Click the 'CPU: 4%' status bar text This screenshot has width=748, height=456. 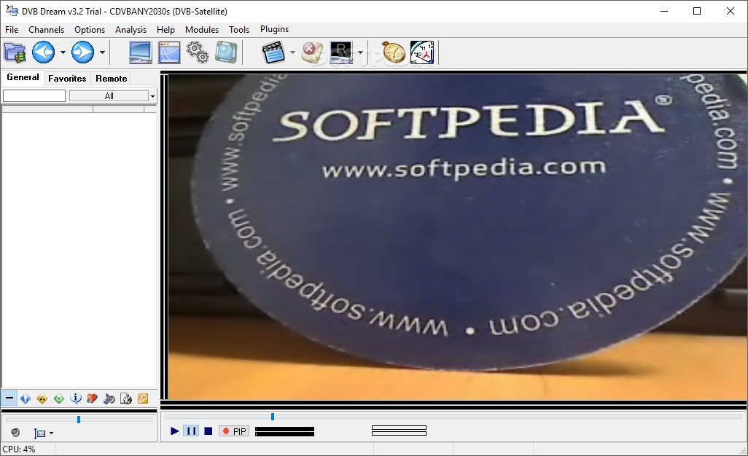pos(19,449)
